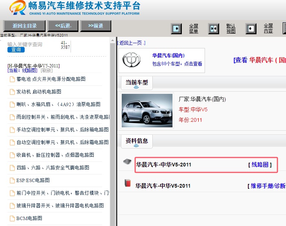Open 雨刮控制开关 wiper circuit diagram

63,117
